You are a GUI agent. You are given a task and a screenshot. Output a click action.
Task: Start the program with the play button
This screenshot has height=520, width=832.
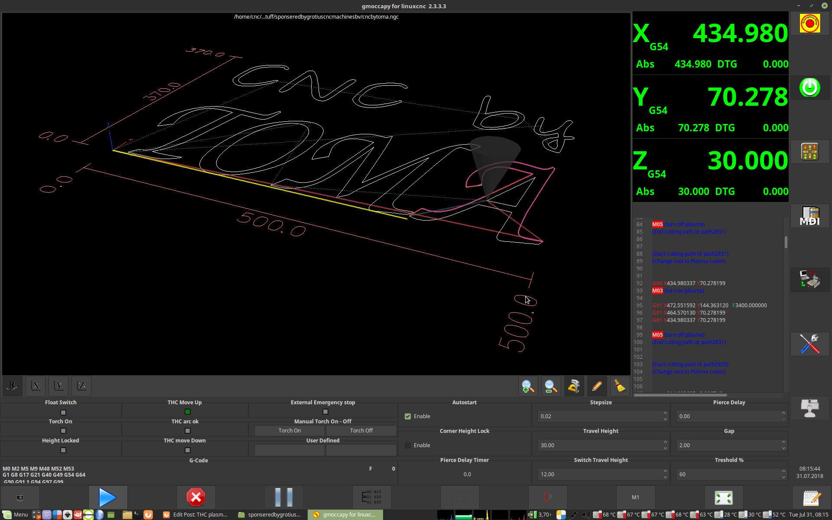[108, 497]
